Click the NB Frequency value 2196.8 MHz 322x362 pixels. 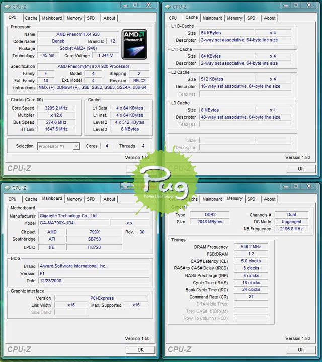coord(291,229)
